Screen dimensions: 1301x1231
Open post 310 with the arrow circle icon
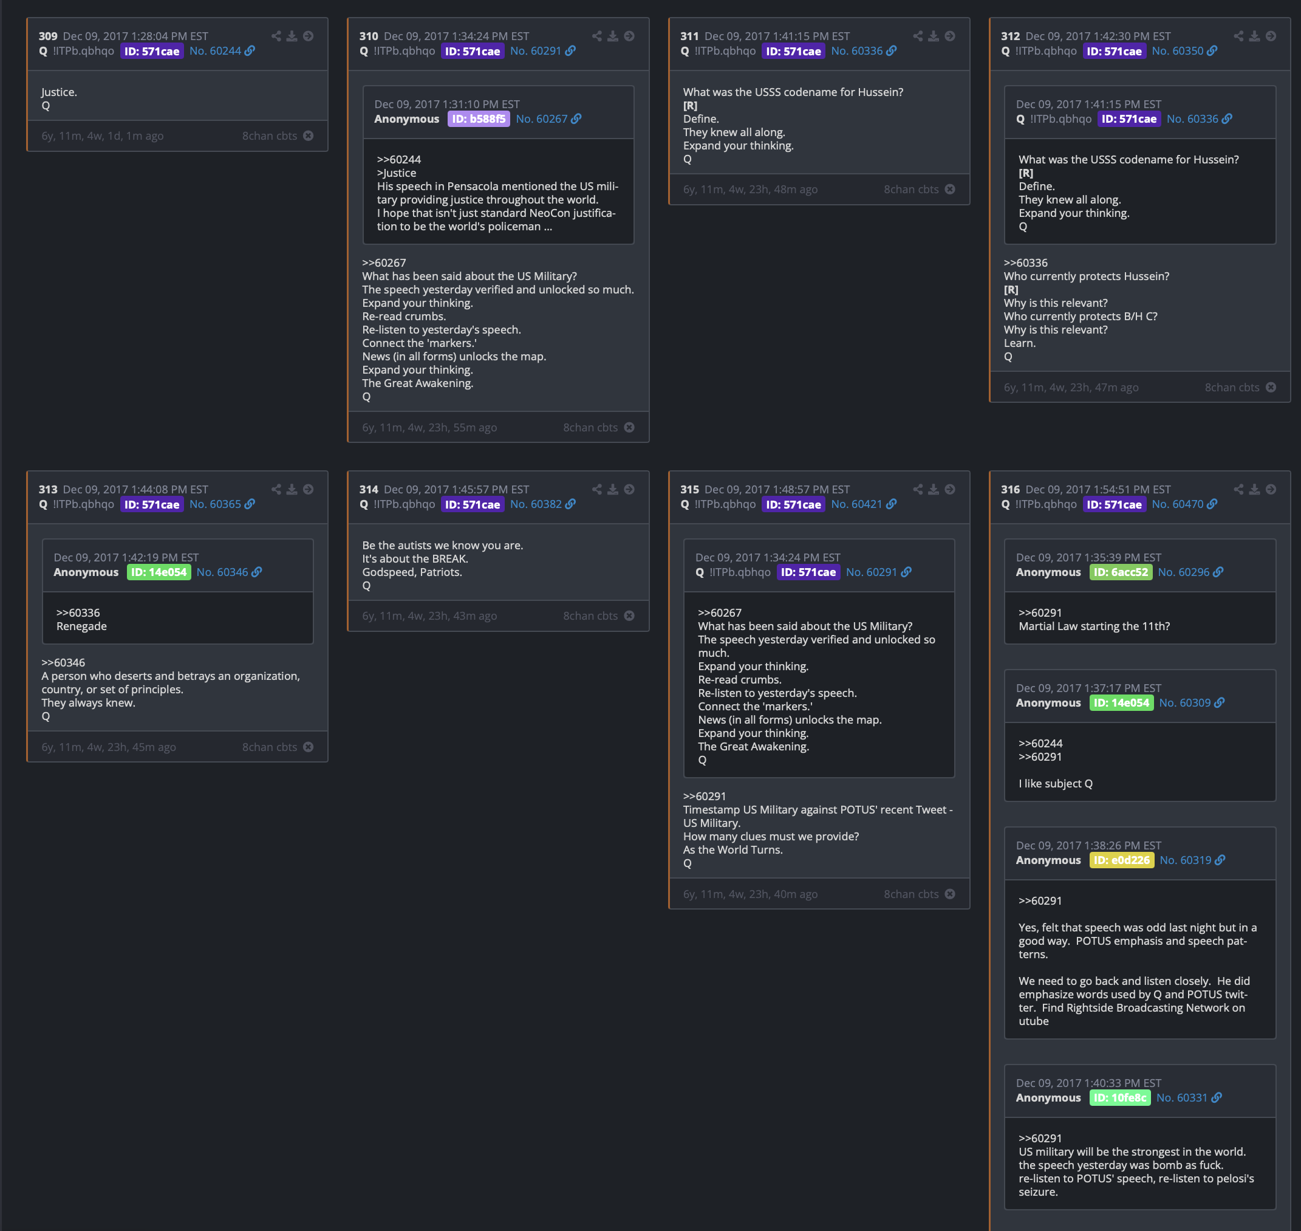click(629, 36)
